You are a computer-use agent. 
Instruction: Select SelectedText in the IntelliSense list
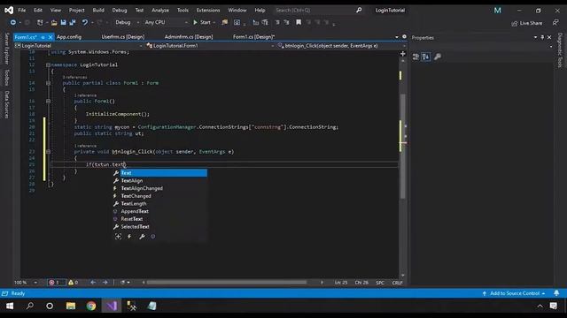click(159, 227)
